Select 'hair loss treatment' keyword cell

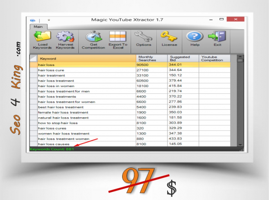pyautogui.click(x=87, y=81)
